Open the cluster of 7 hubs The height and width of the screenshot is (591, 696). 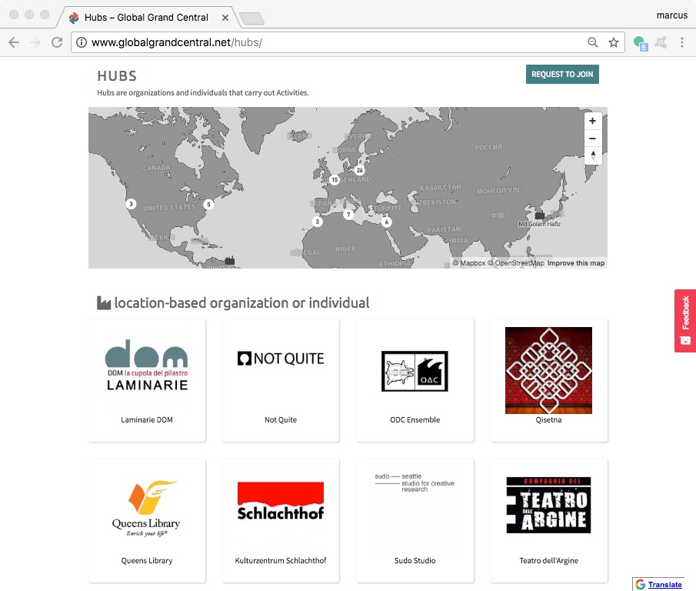349,215
